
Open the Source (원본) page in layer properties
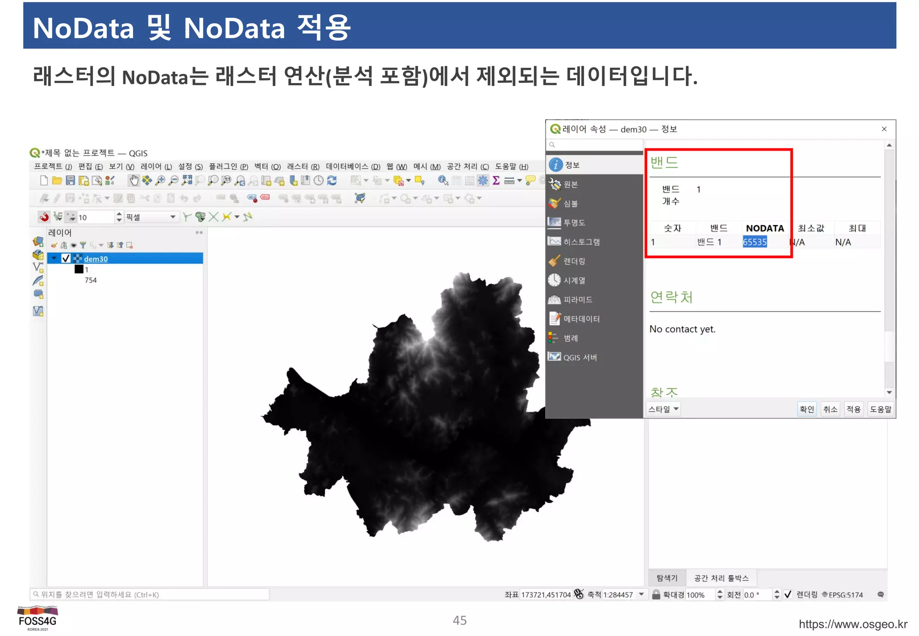[595, 184]
